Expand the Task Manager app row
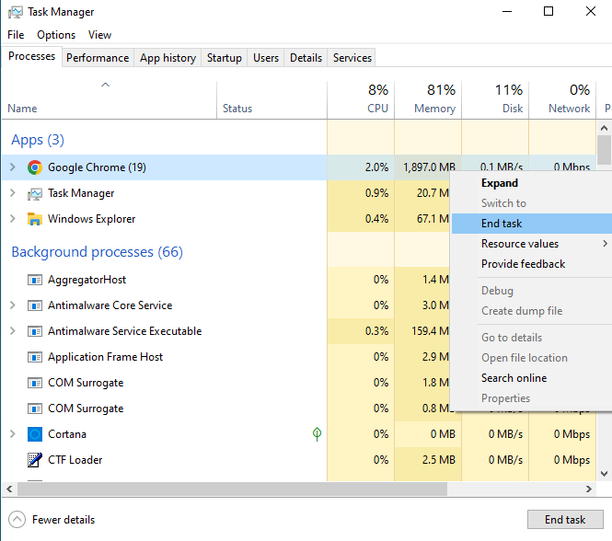This screenshot has width=612, height=541. [13, 193]
